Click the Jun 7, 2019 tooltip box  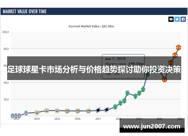pyautogui.click(x=123, y=66)
